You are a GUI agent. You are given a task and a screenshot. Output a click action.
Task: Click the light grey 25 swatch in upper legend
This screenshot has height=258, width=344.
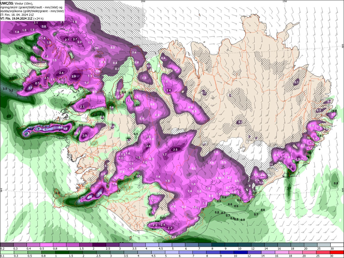click(x=324, y=245)
